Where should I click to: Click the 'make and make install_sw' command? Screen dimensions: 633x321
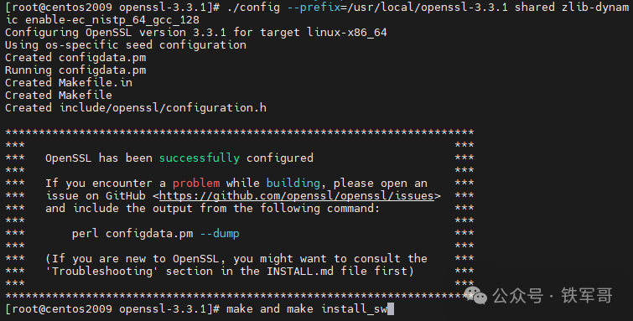306,309
